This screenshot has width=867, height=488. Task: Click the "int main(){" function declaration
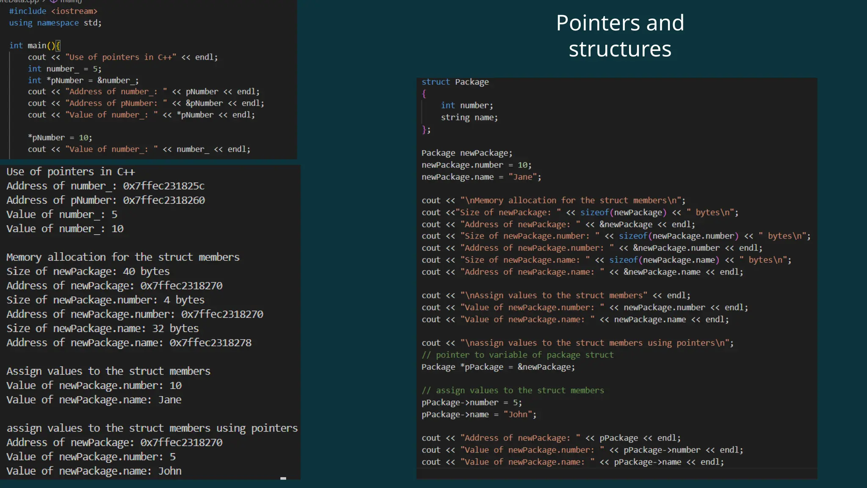pyautogui.click(x=35, y=45)
